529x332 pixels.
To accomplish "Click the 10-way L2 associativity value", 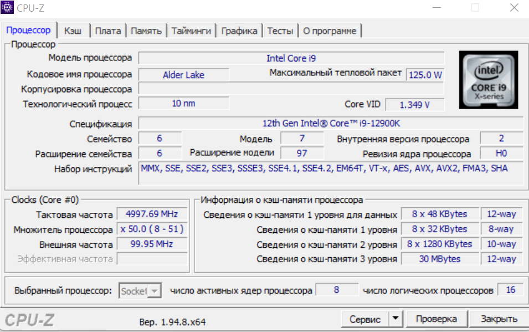I will pos(502,244).
